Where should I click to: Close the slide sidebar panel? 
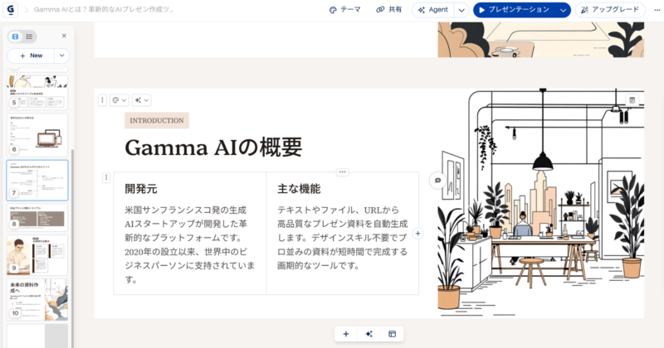(x=64, y=36)
